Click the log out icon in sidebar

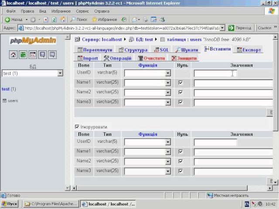point(23,55)
